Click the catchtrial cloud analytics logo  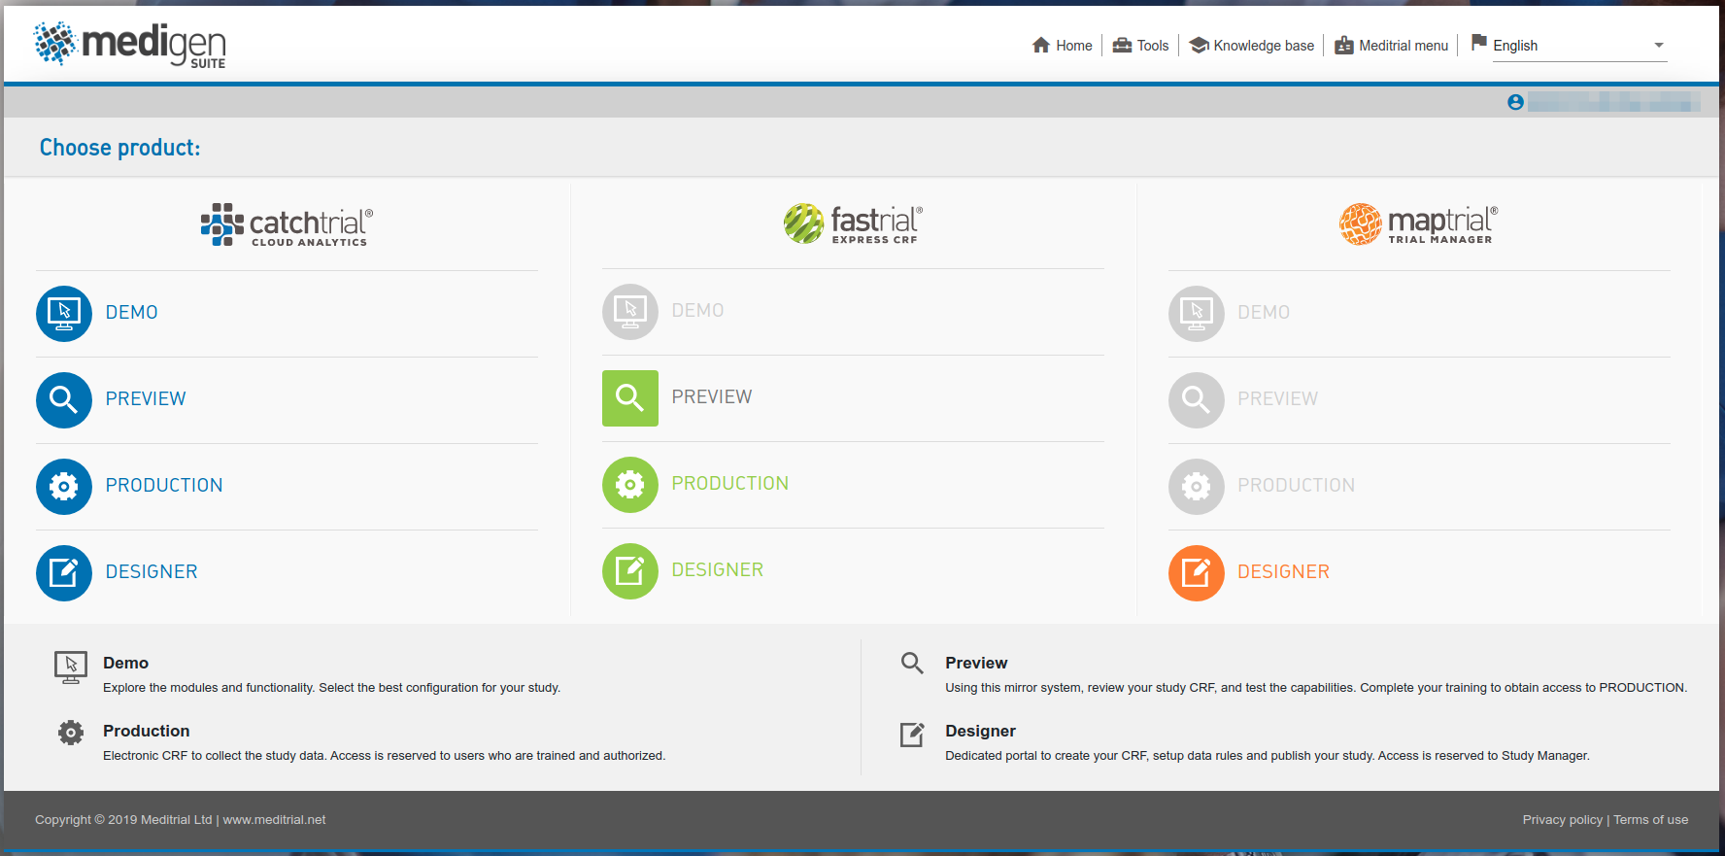(287, 224)
